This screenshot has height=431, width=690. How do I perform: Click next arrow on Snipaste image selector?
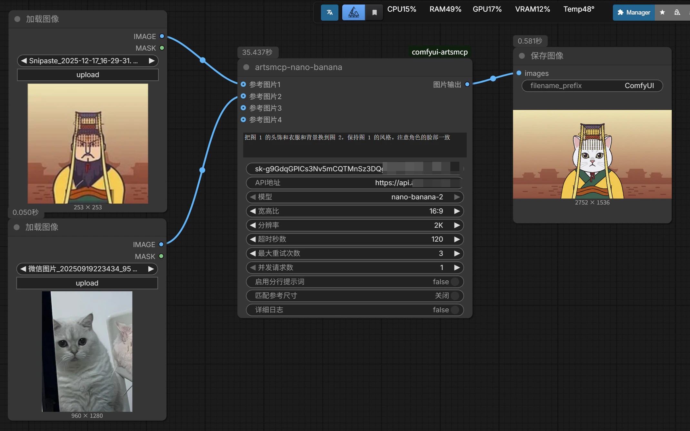tap(152, 61)
